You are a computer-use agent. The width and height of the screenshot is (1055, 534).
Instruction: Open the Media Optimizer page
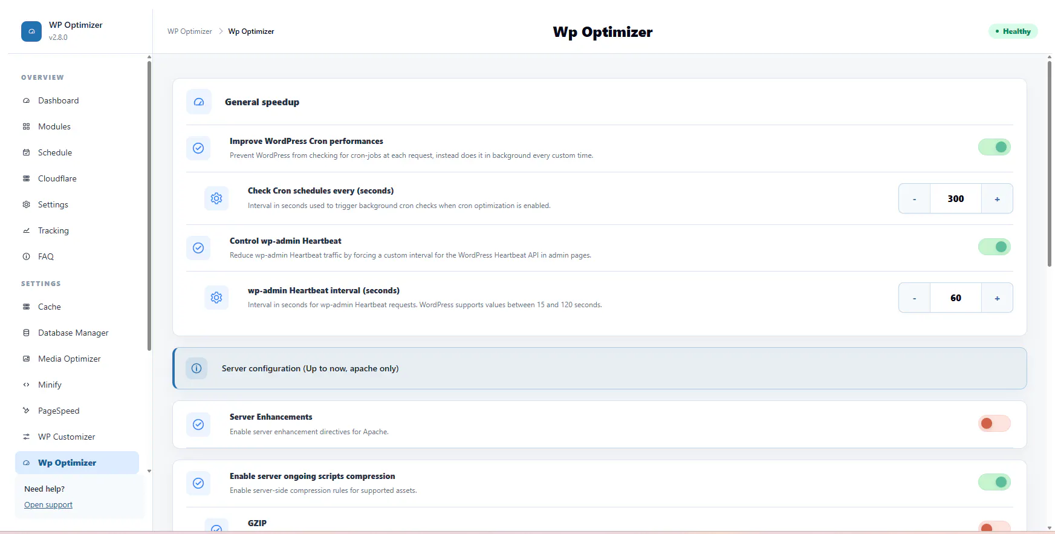point(77,359)
